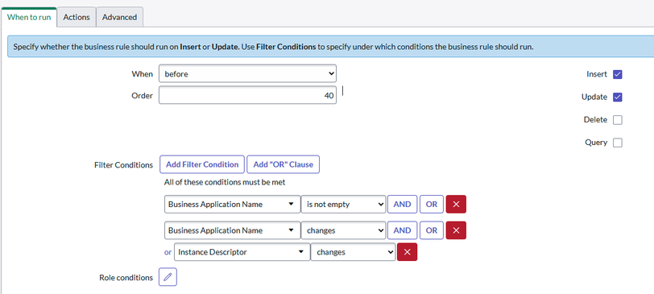654x294 pixels.
Task: Focus the Order input field
Action: point(247,96)
